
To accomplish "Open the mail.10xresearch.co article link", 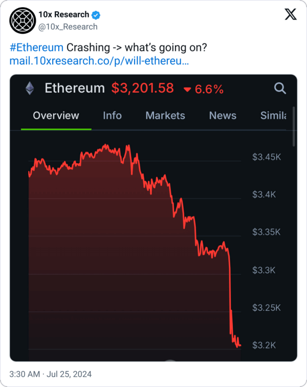I will (x=99, y=61).
